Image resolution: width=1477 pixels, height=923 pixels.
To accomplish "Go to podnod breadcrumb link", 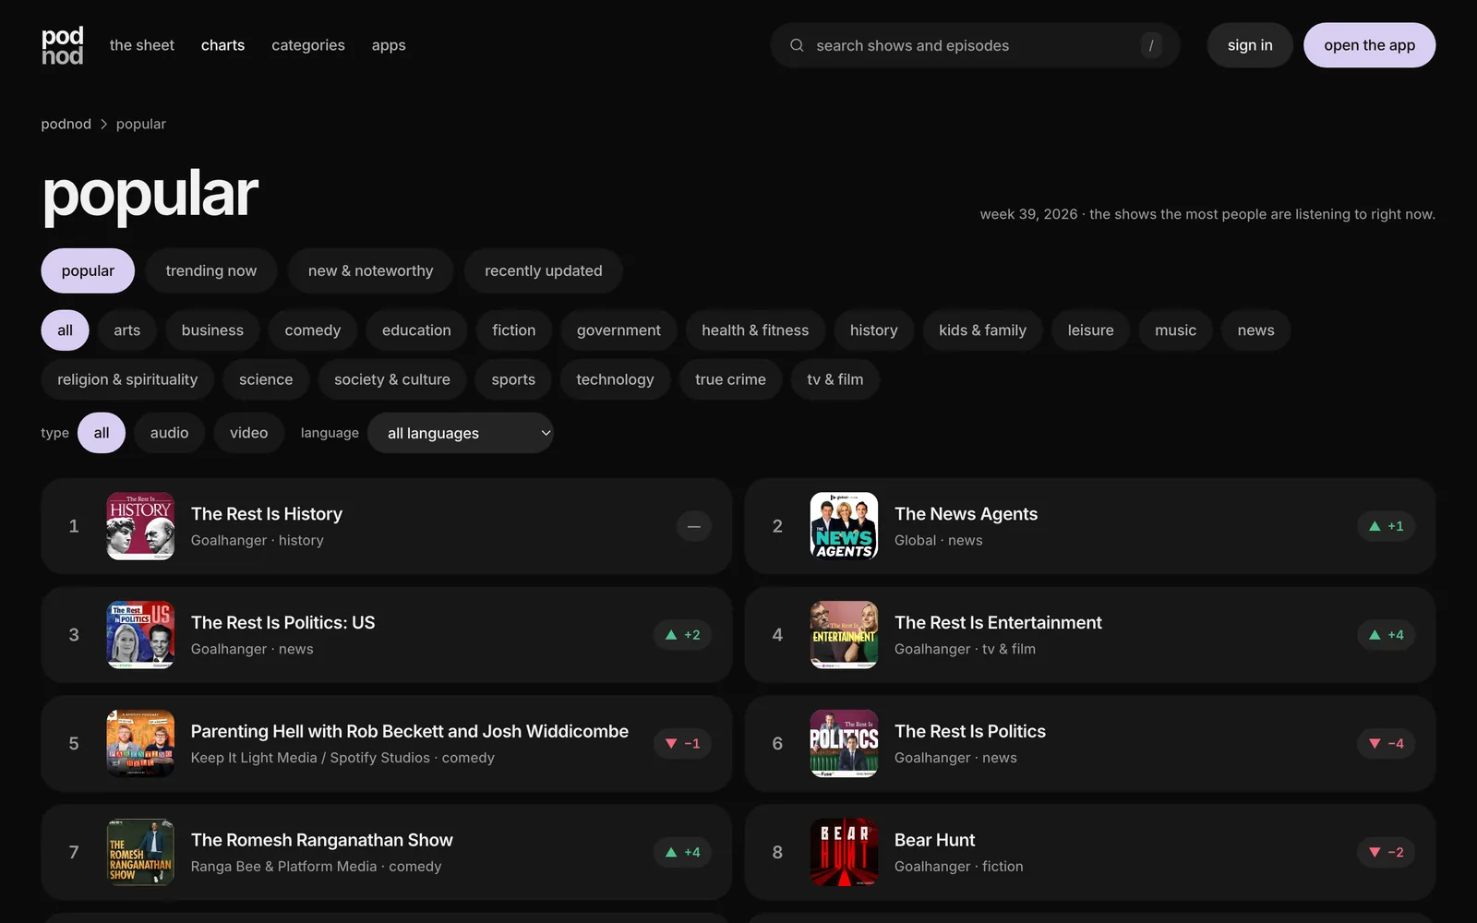I will point(66,124).
